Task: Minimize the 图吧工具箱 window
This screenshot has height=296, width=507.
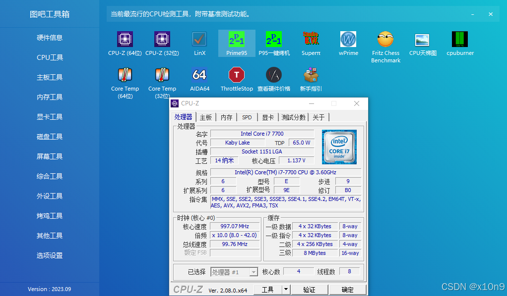Action: (472, 14)
